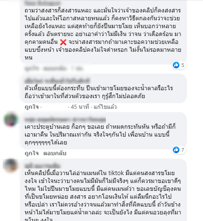
Task: Open the bottom commenter's blurred profile avatar
Action: (x=10, y=165)
